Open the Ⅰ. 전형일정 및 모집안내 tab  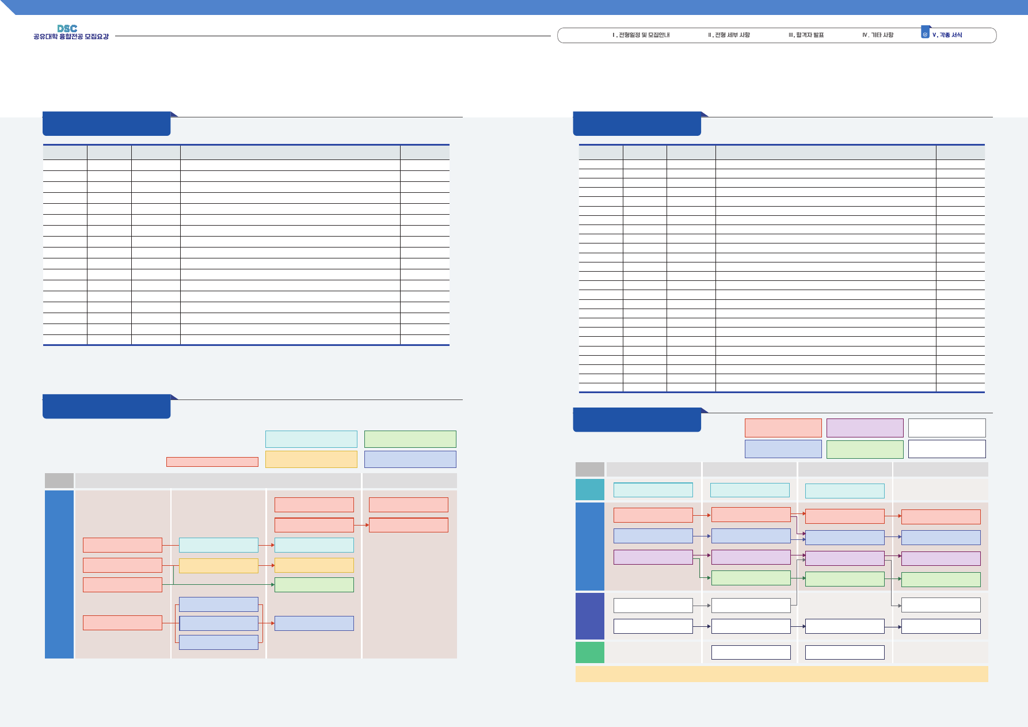641,35
